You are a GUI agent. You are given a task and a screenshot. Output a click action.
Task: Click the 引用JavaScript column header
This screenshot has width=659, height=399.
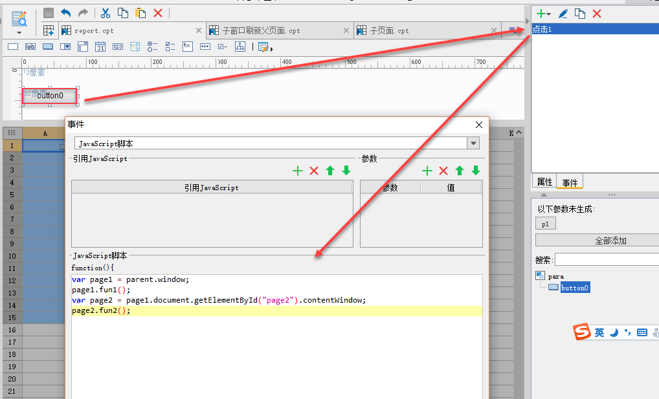212,188
